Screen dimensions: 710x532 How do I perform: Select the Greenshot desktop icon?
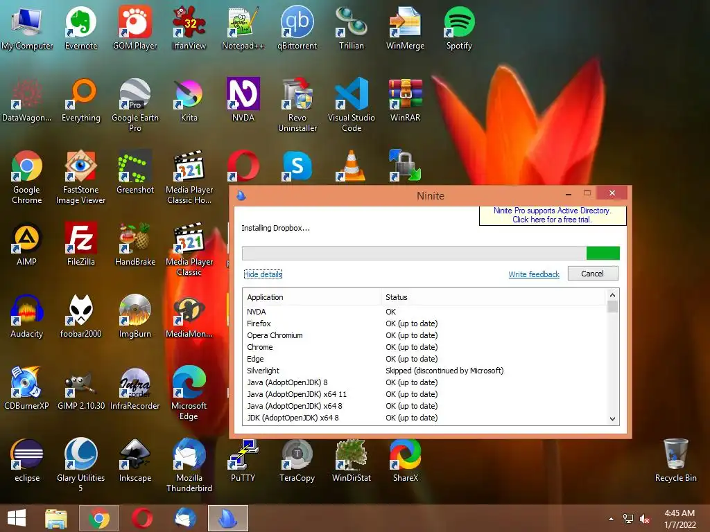pyautogui.click(x=135, y=172)
